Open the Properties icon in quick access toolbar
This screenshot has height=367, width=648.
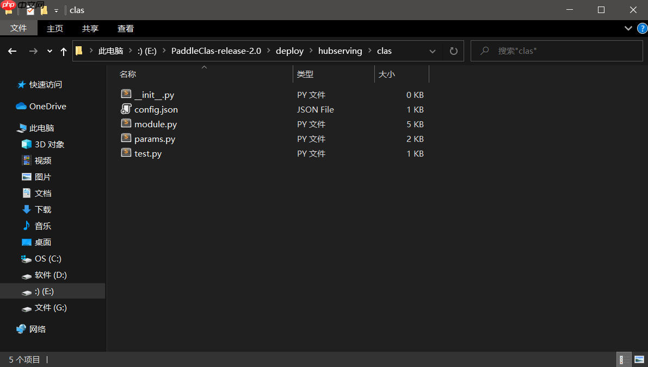pos(30,10)
